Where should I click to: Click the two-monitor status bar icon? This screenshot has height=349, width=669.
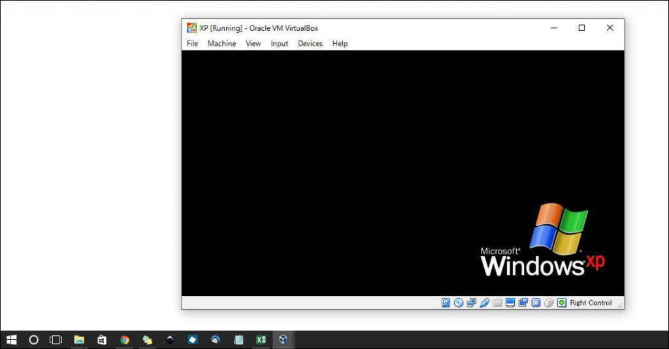(523, 303)
